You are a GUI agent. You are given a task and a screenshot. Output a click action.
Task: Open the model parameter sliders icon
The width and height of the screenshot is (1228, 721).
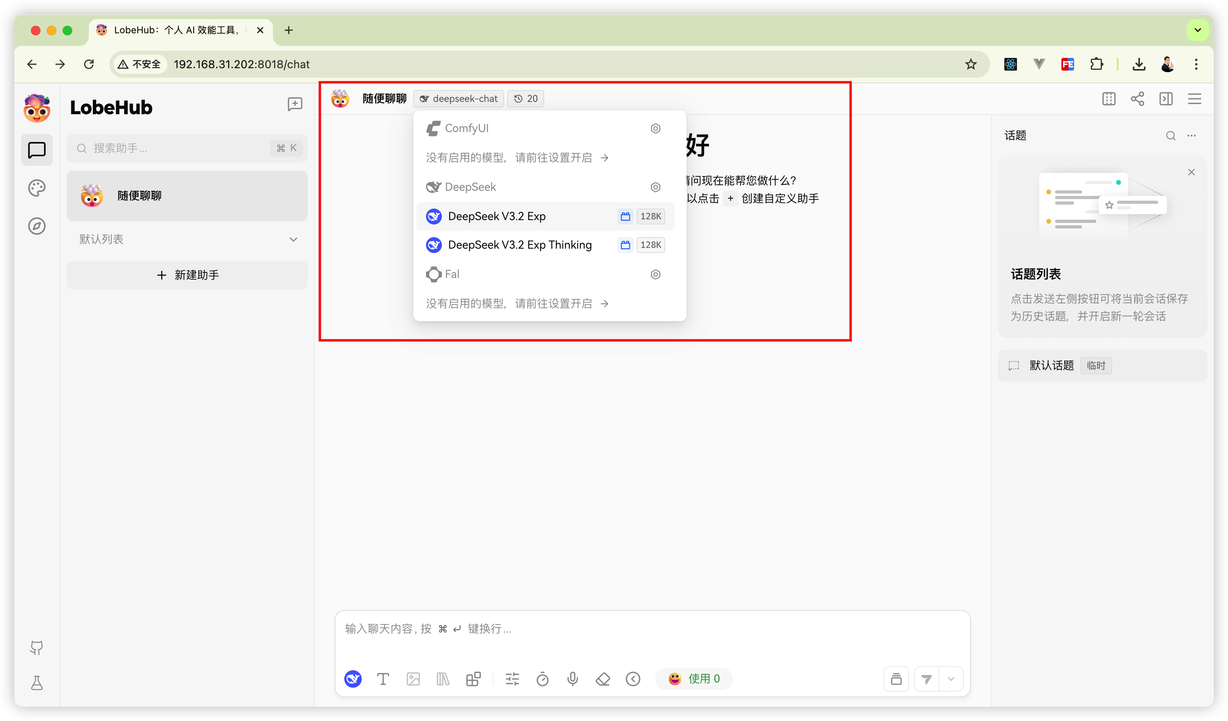click(x=512, y=679)
